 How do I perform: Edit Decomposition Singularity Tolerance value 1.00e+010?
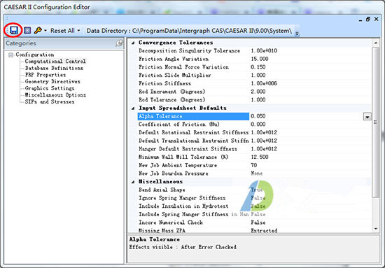coord(264,51)
